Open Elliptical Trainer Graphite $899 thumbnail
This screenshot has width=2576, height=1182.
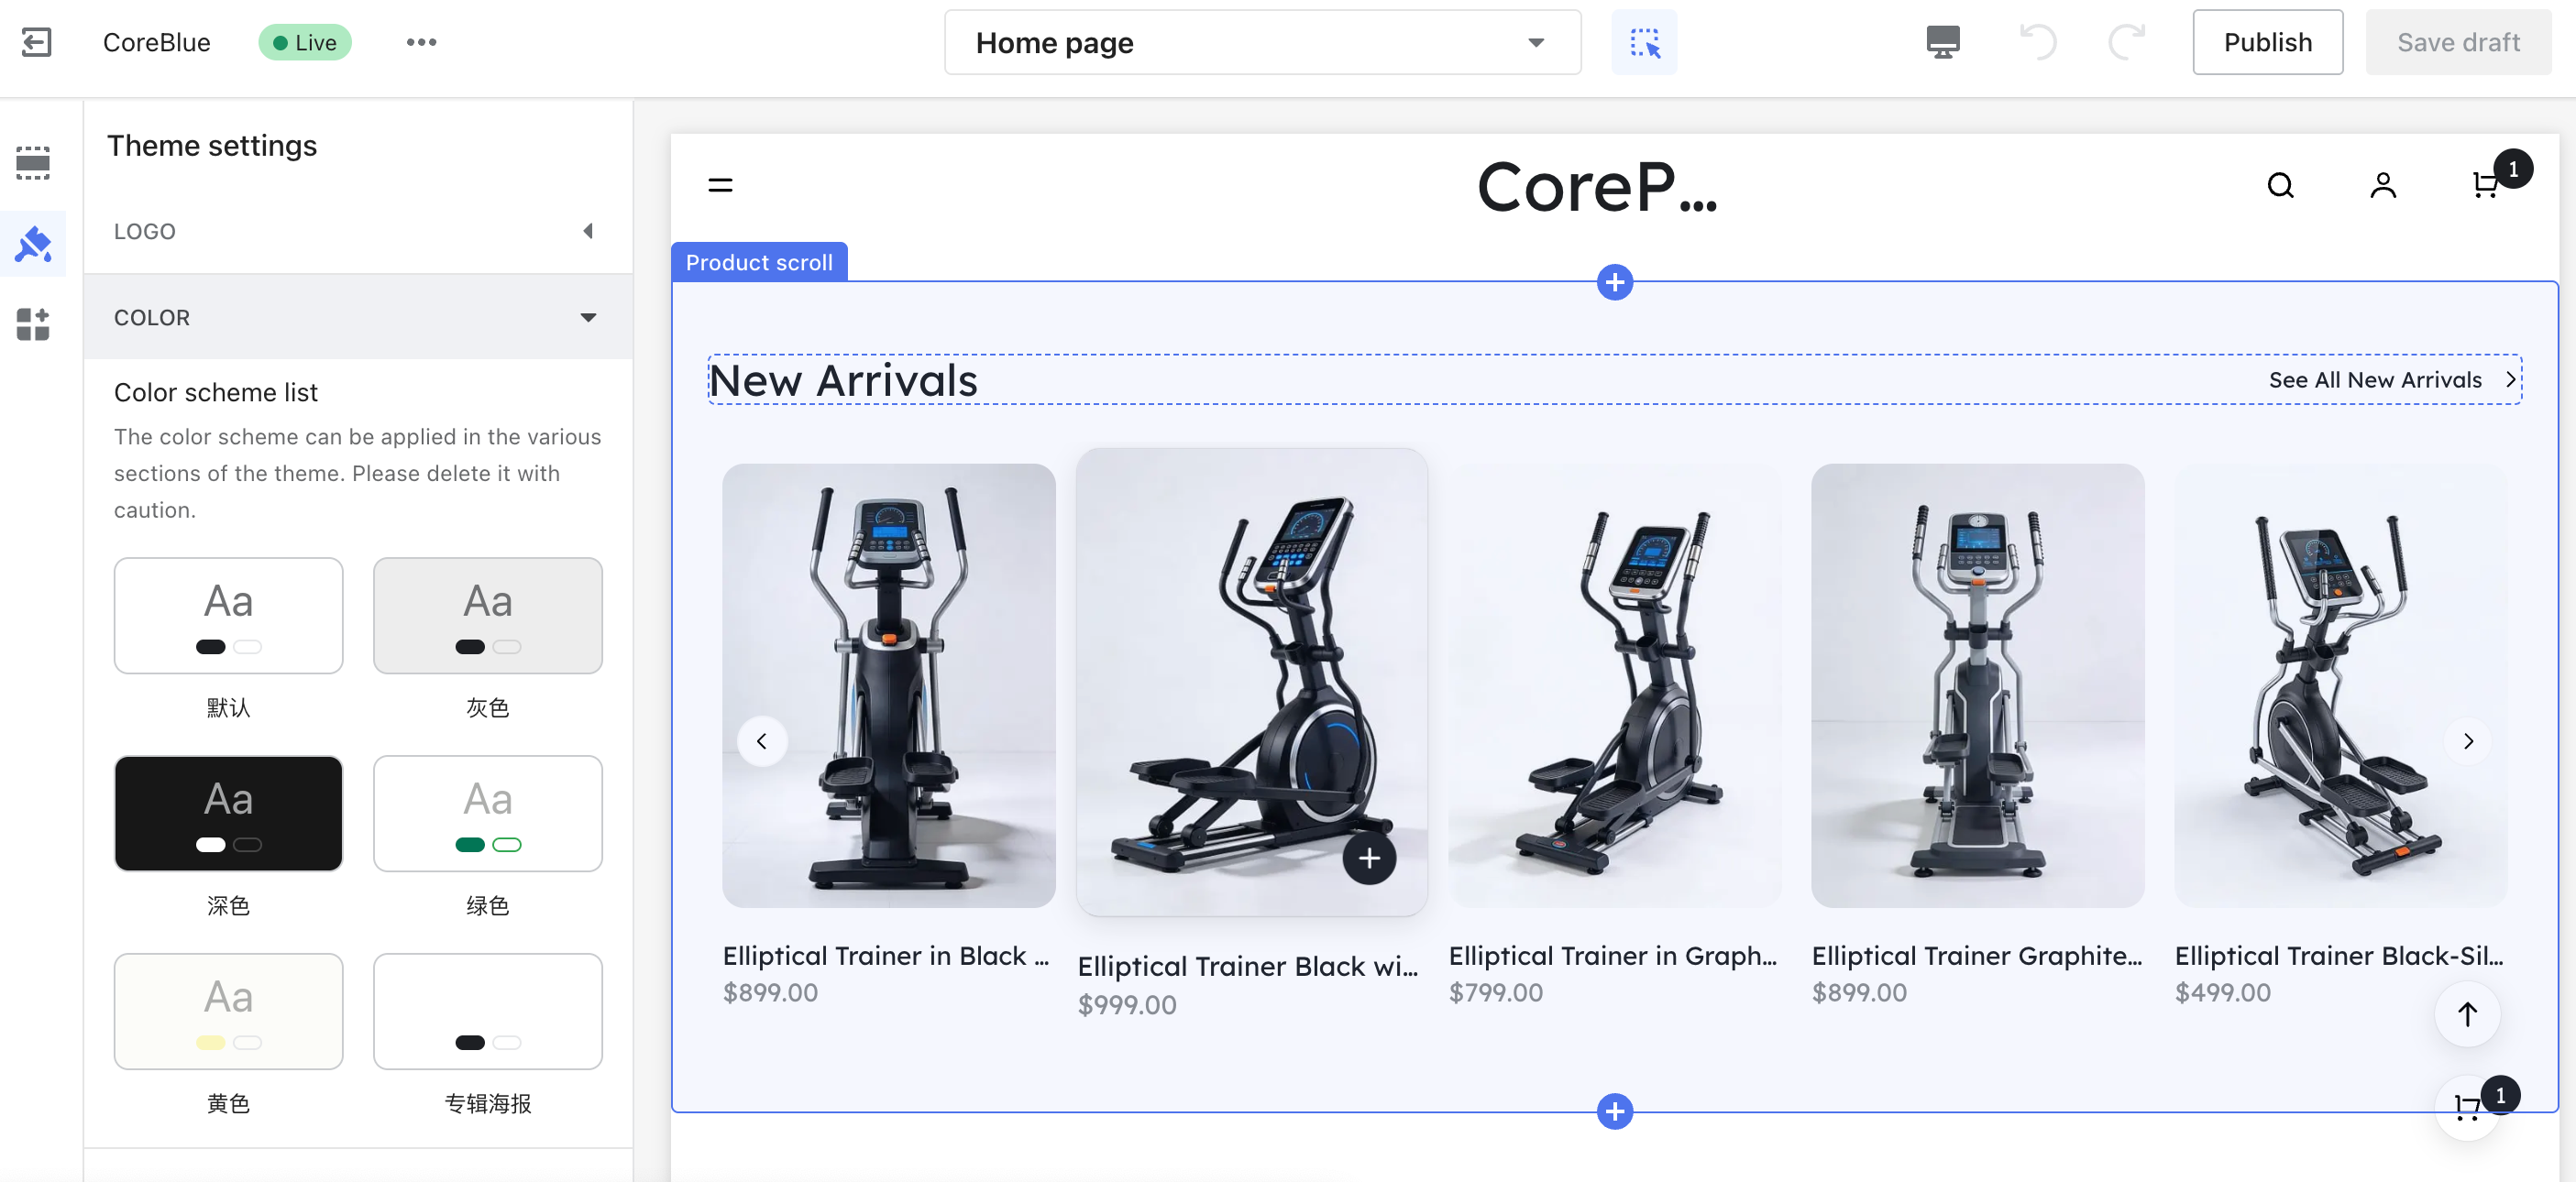point(1977,684)
